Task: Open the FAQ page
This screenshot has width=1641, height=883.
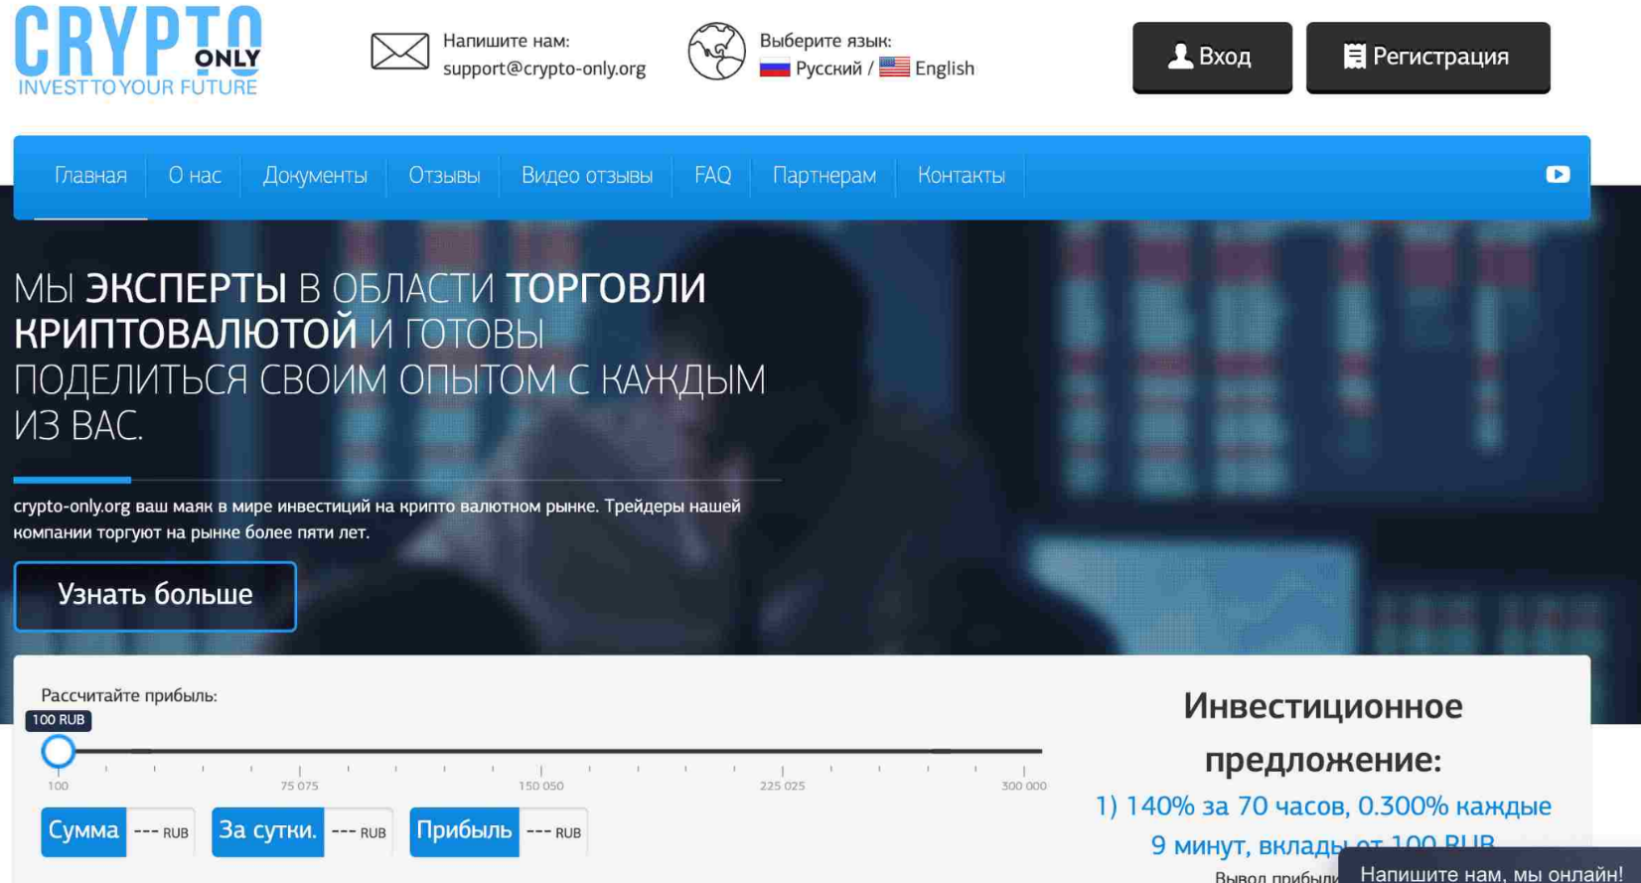Action: click(x=712, y=176)
